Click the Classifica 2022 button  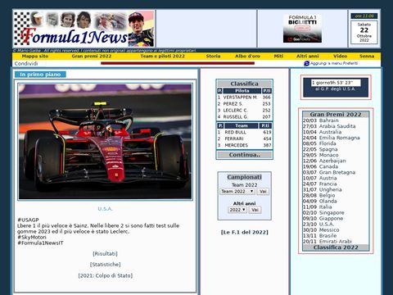coord(336,247)
